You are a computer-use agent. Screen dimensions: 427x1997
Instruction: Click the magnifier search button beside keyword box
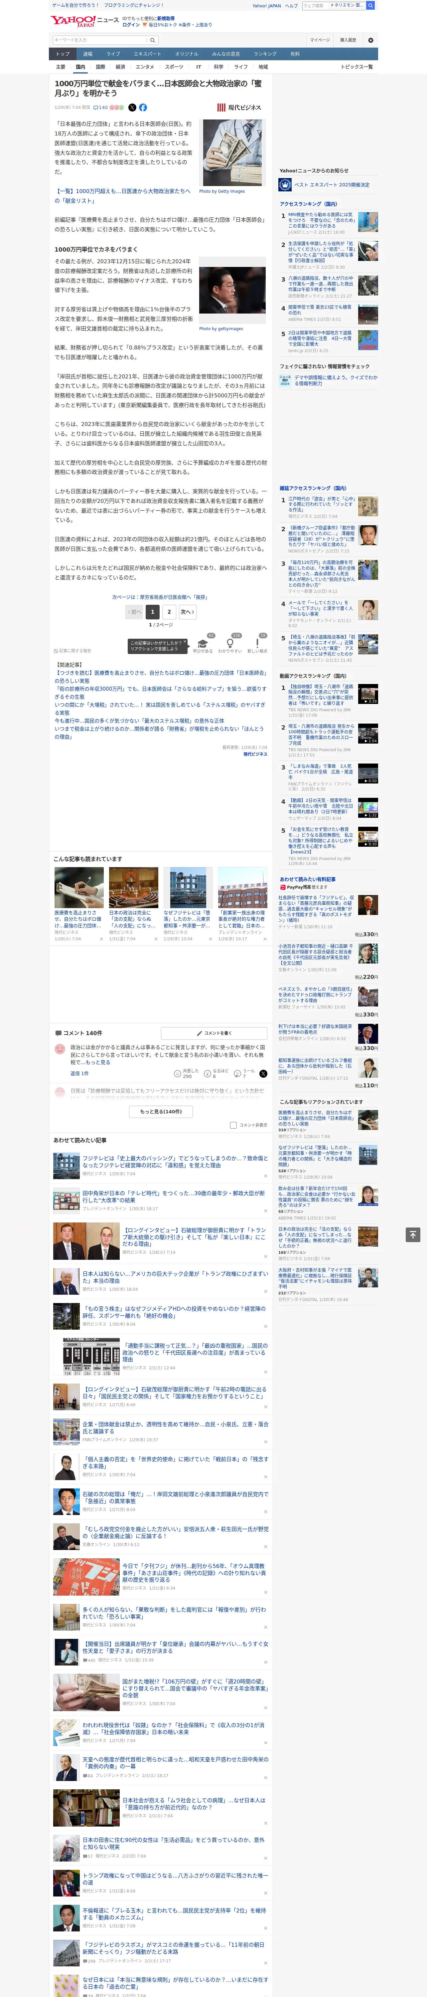click(153, 40)
